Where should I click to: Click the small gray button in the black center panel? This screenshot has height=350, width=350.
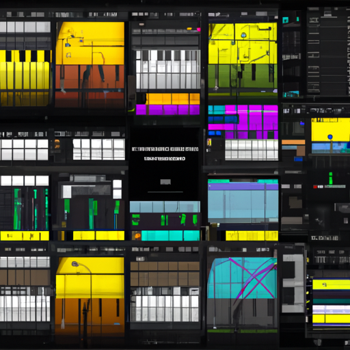pos(165,182)
